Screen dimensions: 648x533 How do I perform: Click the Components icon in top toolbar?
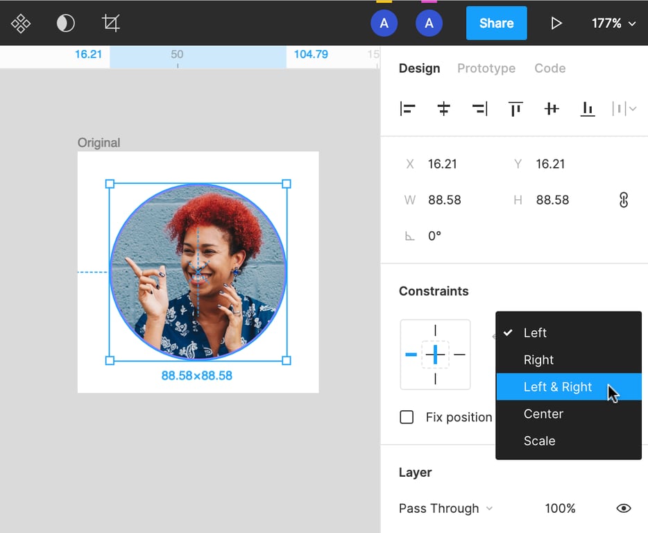[x=21, y=24]
